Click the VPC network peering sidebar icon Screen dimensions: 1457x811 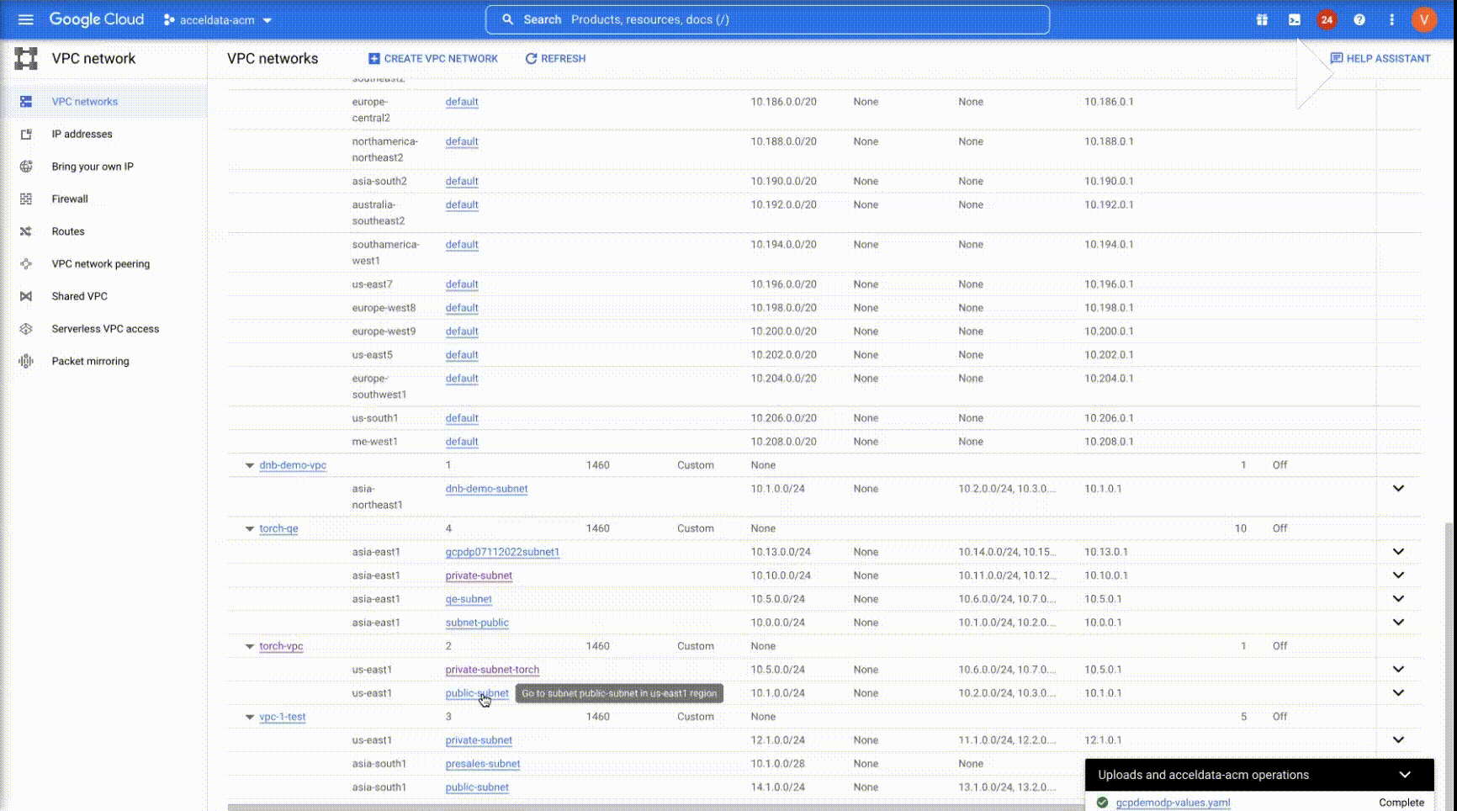coord(26,264)
